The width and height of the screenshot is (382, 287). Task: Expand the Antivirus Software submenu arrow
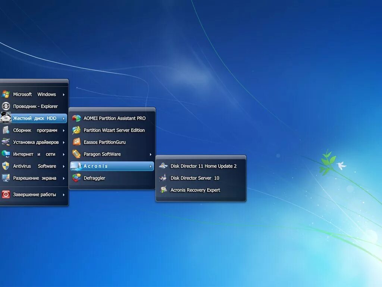(x=63, y=166)
